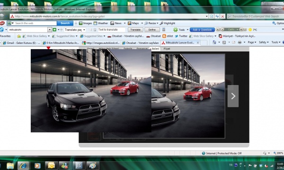This screenshot has height=170, width=284.
Task: Click the Translate button
Action: coord(135,30)
